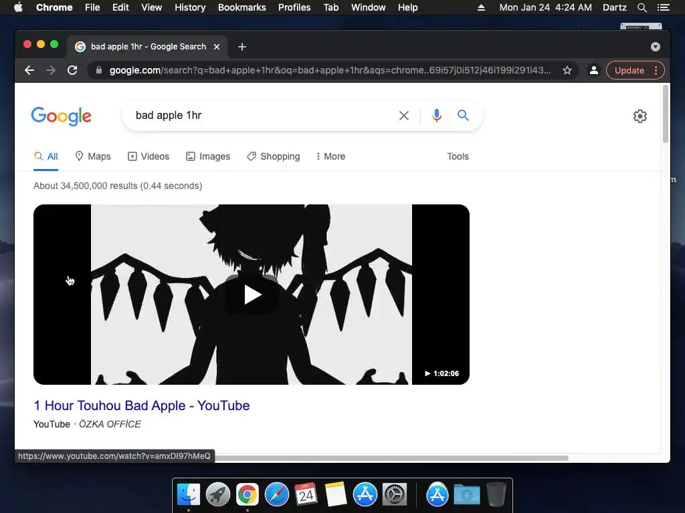This screenshot has height=513, width=685.
Task: Open Notes from the Dock
Action: (336, 495)
